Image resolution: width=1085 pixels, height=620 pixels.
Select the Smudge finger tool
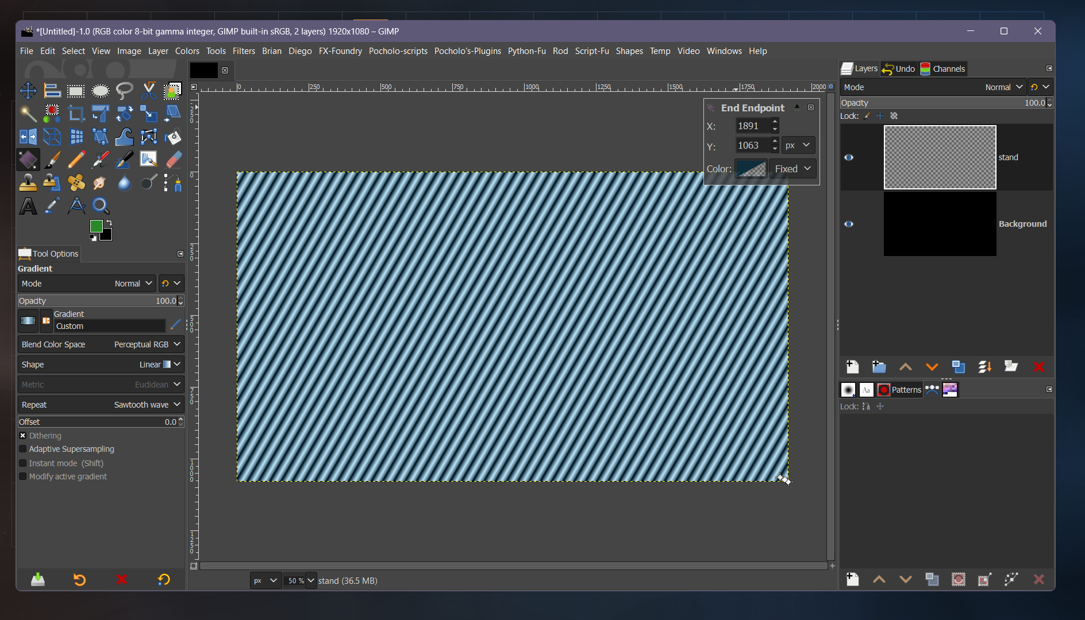click(x=100, y=183)
